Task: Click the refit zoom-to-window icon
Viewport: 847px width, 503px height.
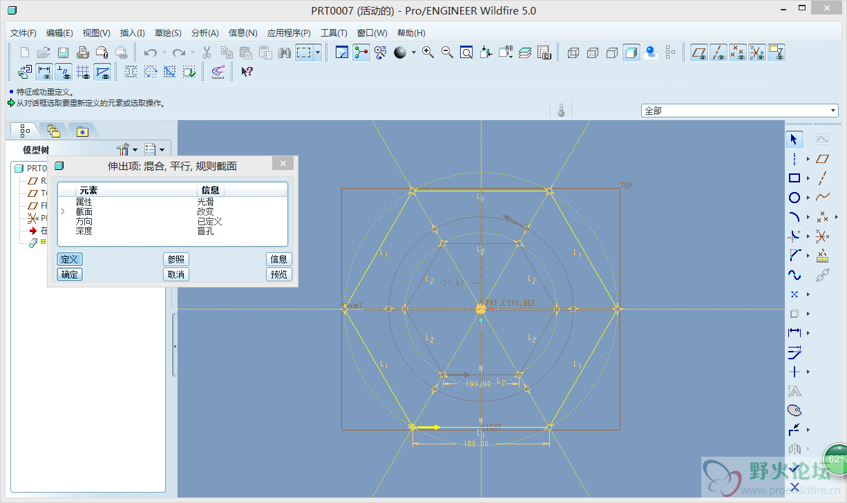Action: (x=466, y=53)
